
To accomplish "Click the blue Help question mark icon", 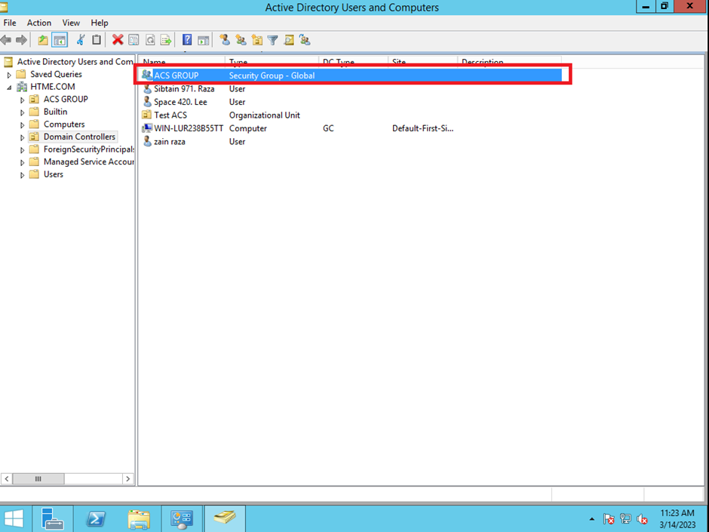I will coord(187,40).
